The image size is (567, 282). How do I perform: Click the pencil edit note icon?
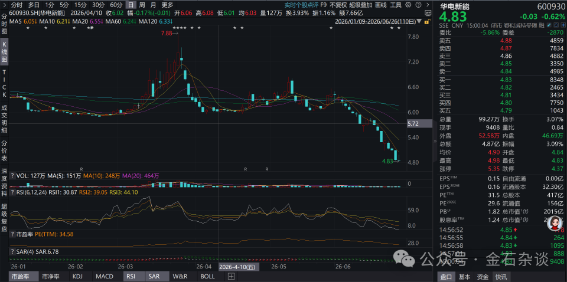pos(549,25)
